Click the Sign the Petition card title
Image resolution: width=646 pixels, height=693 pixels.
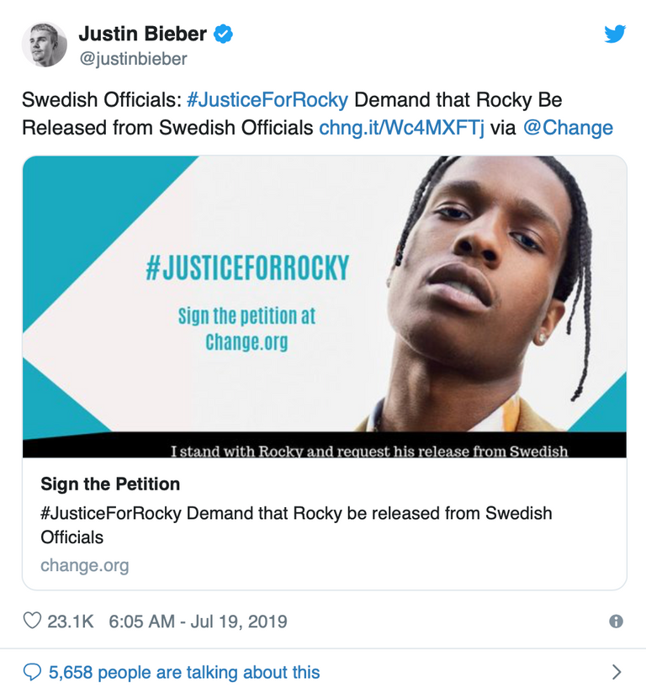pos(110,484)
